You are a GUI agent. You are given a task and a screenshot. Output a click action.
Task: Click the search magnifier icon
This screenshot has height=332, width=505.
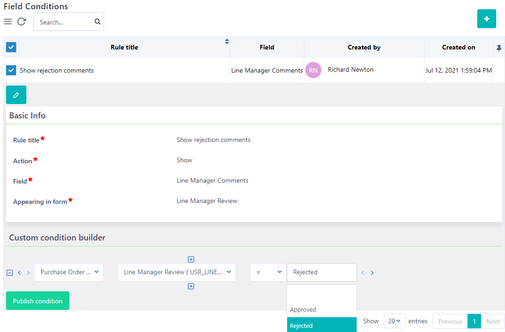click(x=97, y=22)
